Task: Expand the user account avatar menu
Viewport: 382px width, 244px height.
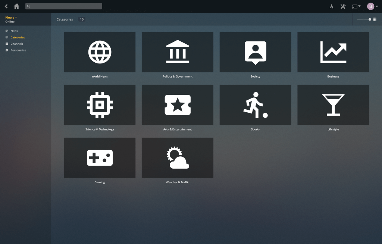Action: (372, 6)
